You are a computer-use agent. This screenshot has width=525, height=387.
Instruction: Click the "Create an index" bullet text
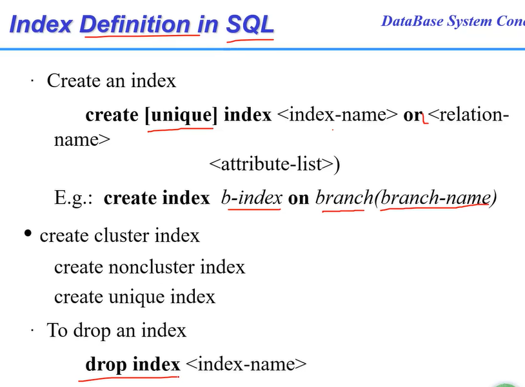click(111, 81)
